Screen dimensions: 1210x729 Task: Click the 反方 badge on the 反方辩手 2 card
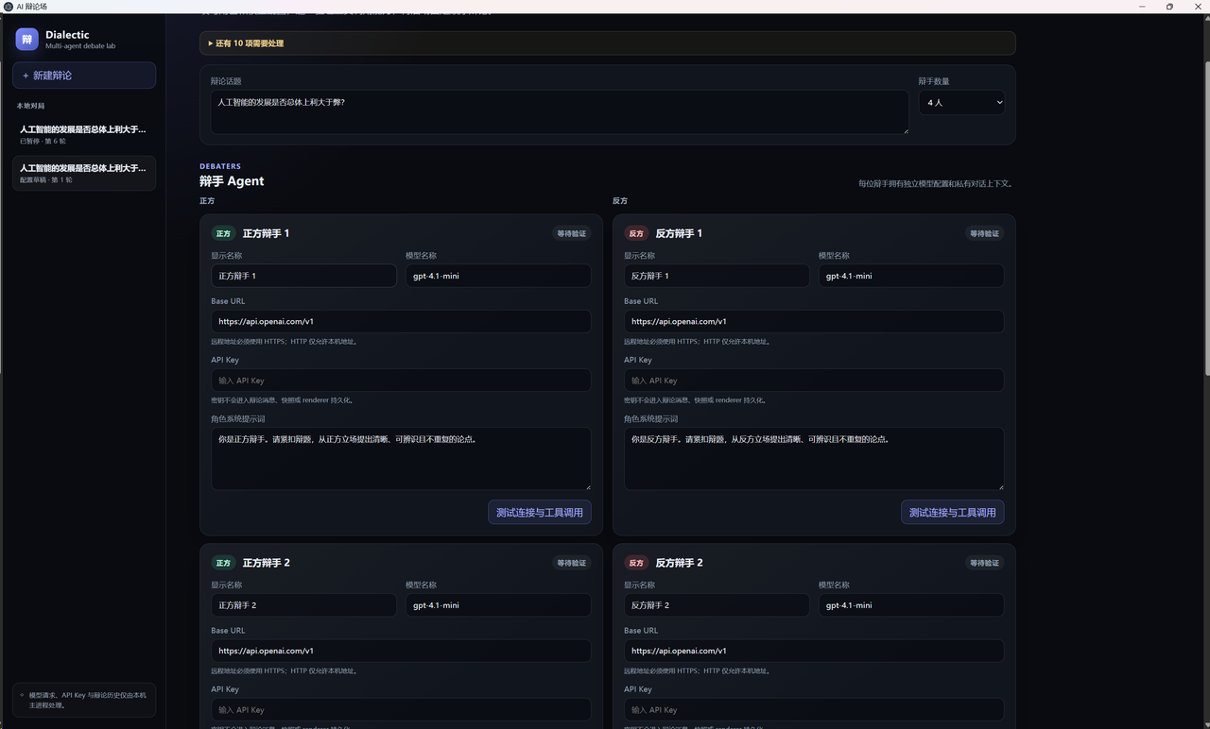[x=636, y=563]
